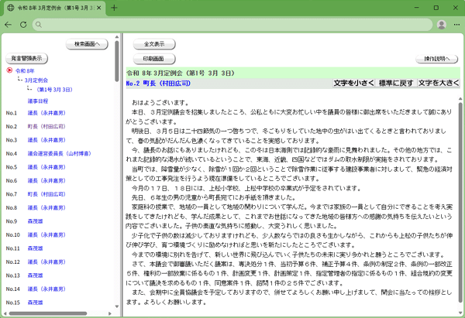Open a new browser tab
The width and height of the screenshot is (465, 318).
coord(114,8)
